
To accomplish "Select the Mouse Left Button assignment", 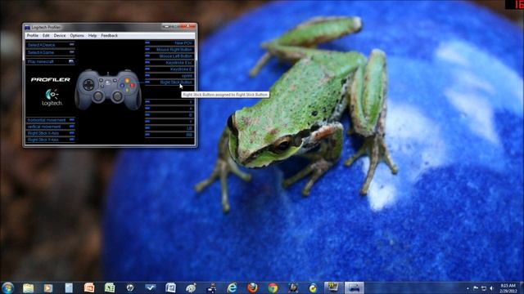I will coord(169,56).
